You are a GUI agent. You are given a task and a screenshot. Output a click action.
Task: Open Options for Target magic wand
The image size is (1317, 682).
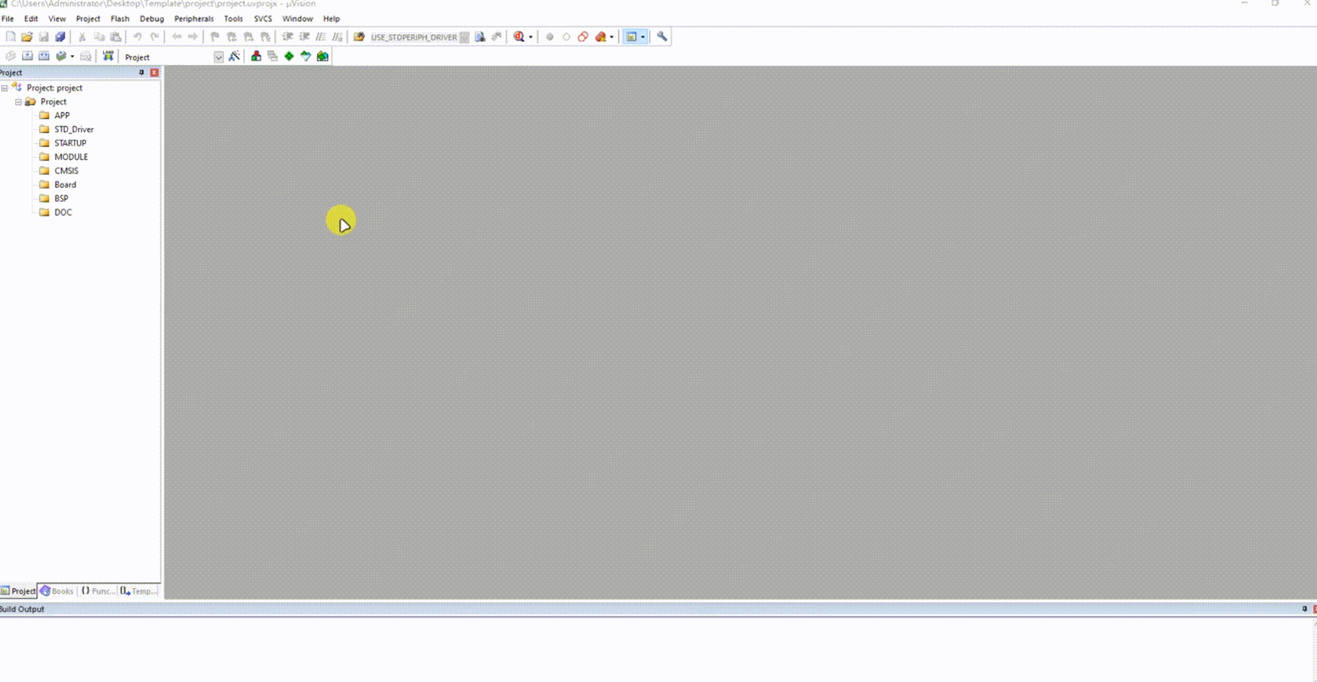(x=234, y=56)
